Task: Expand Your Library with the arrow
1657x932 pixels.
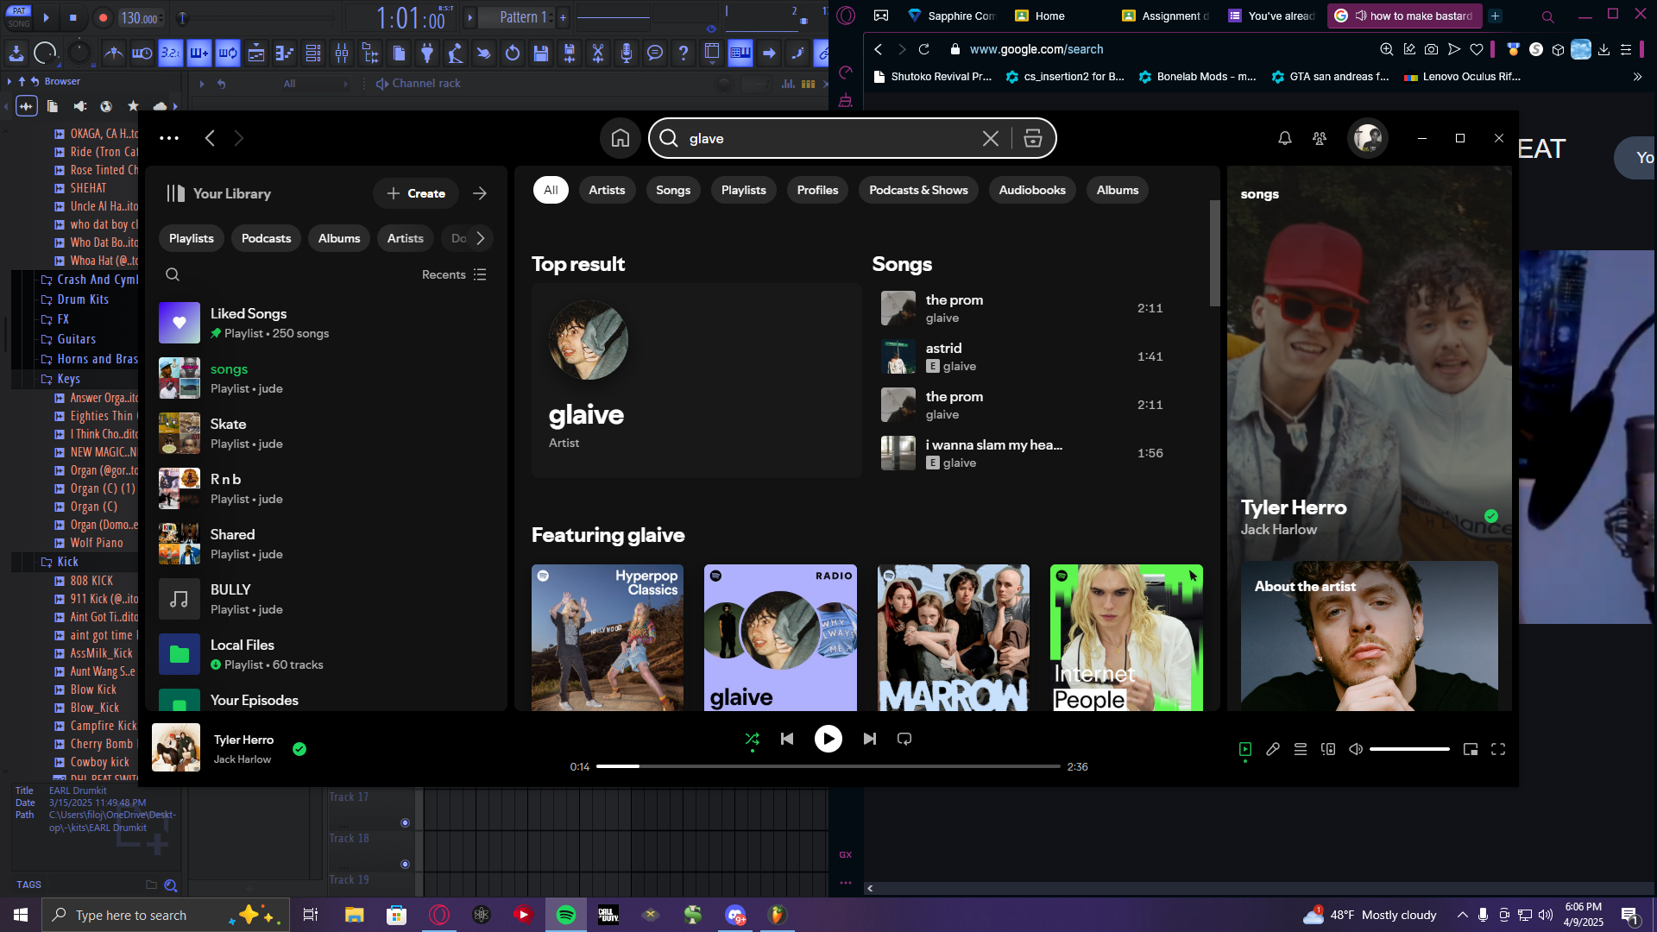Action: (x=480, y=193)
